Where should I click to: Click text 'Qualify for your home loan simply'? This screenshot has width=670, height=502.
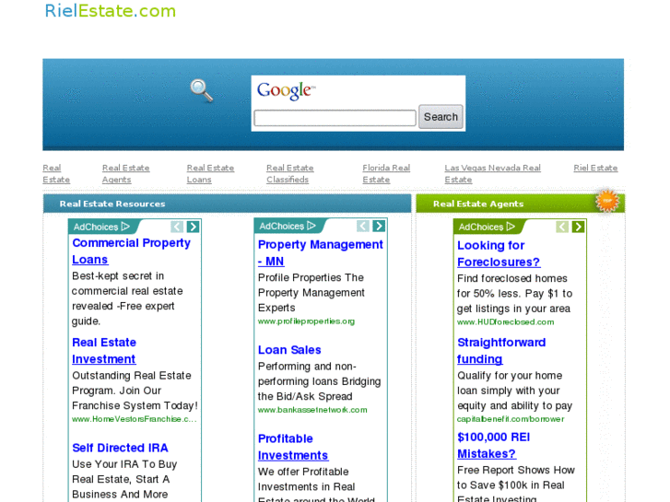tap(510, 383)
